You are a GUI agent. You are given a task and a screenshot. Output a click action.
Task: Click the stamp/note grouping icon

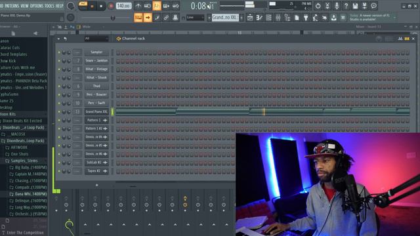pyautogui.click(x=175, y=18)
